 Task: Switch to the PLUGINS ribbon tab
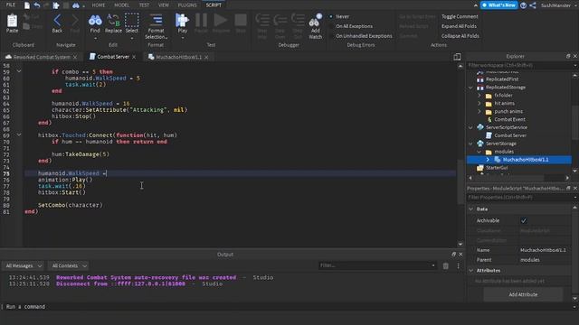[x=187, y=5]
